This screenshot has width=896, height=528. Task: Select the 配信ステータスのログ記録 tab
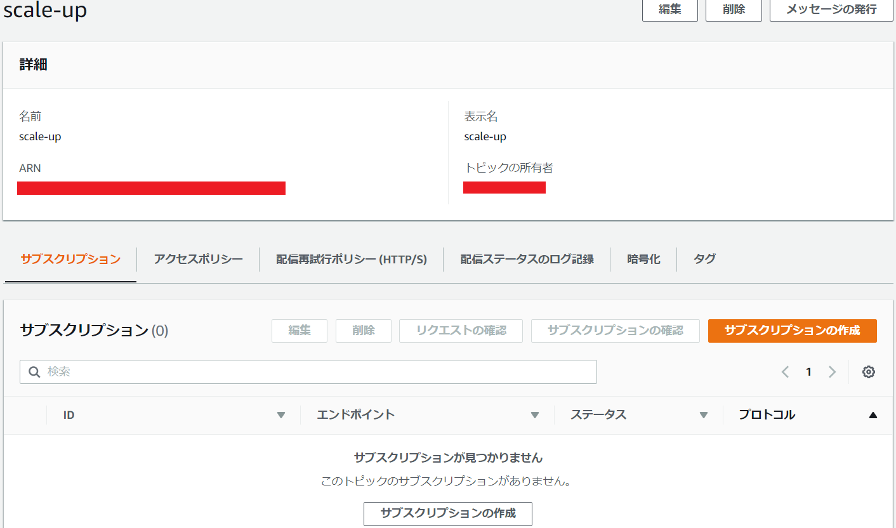click(527, 259)
